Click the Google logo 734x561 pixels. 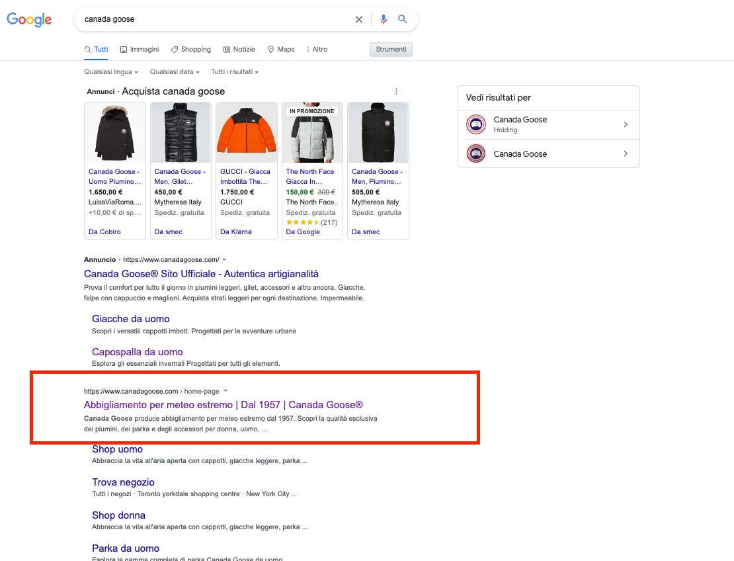pos(29,20)
